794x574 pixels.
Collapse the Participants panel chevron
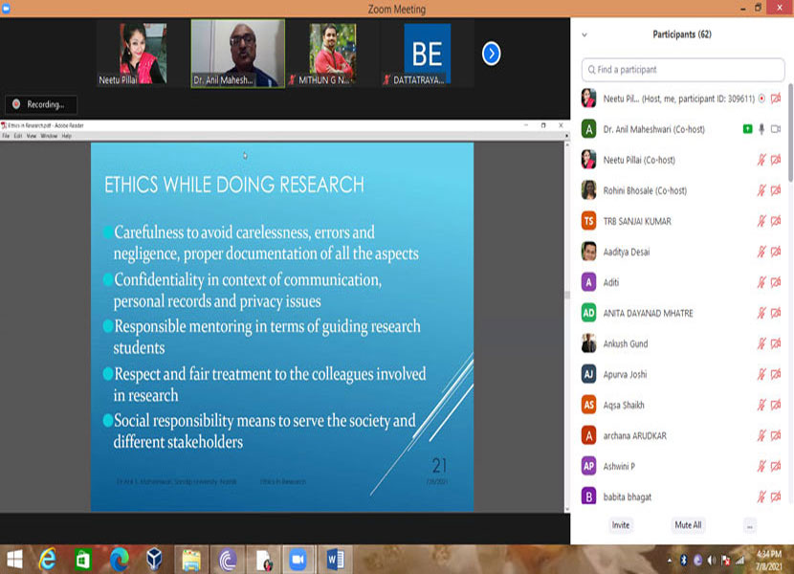[x=584, y=34]
